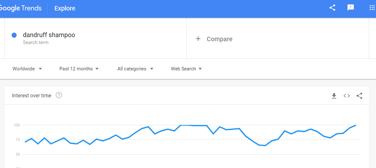Open help for Interest over time
376x168 pixels.
coord(59,95)
